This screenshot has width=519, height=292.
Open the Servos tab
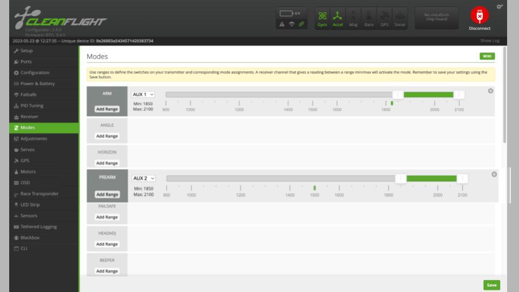pos(44,150)
